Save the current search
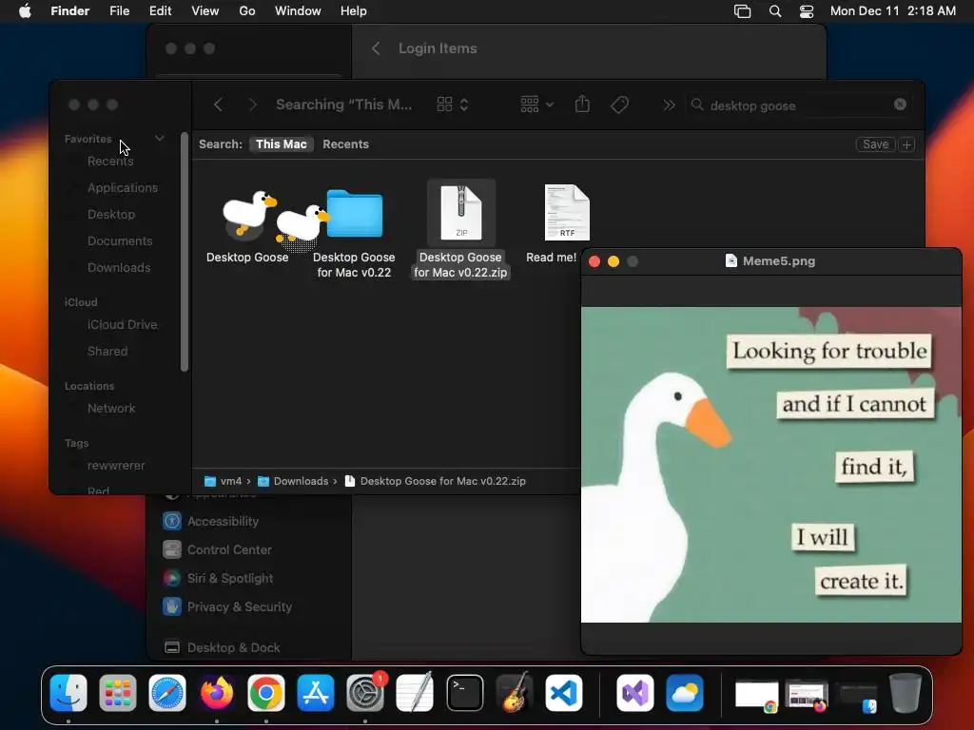Viewport: 974px width, 730px height. click(875, 144)
